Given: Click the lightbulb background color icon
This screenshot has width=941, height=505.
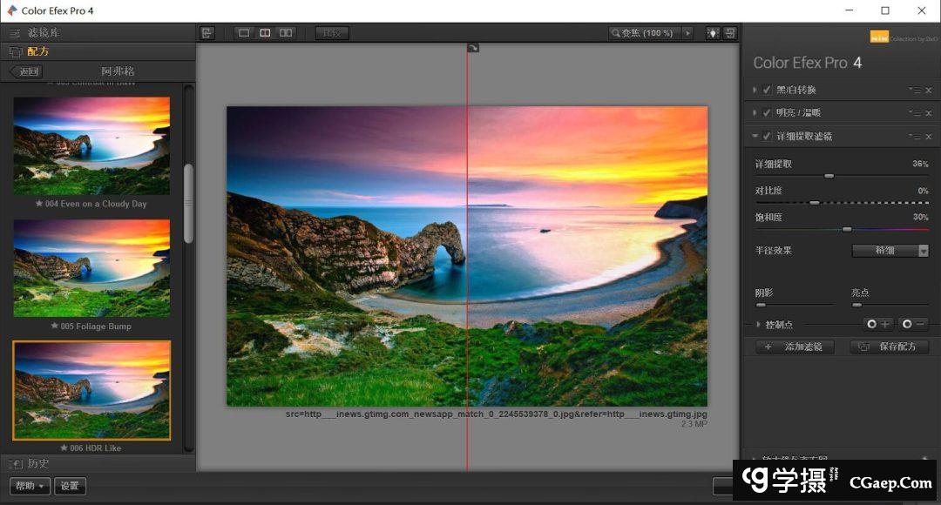Looking at the screenshot, I should [x=713, y=33].
